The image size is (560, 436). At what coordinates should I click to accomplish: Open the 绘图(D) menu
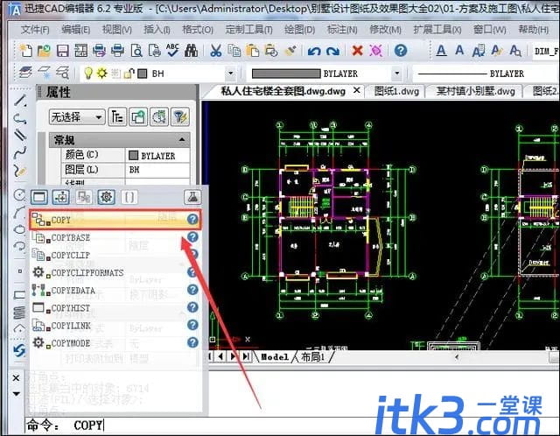click(x=299, y=29)
